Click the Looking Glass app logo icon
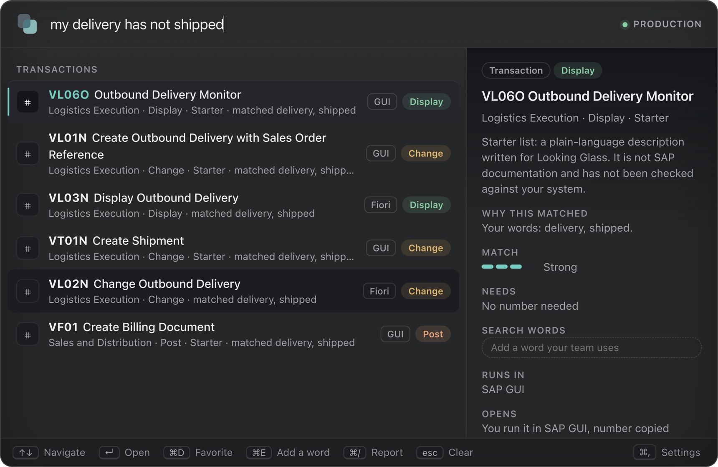718x467 pixels. click(27, 24)
